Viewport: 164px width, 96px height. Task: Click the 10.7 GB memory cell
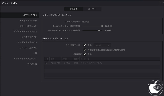(66, 63)
